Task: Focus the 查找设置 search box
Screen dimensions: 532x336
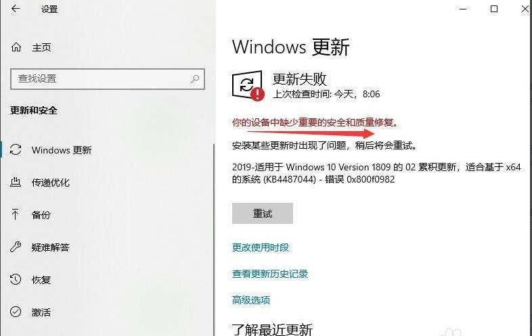Action: [108, 79]
